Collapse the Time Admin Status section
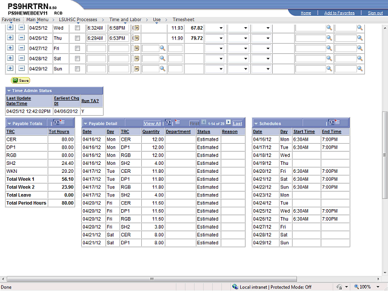Viewport: 388px width, 291px height. click(10, 90)
